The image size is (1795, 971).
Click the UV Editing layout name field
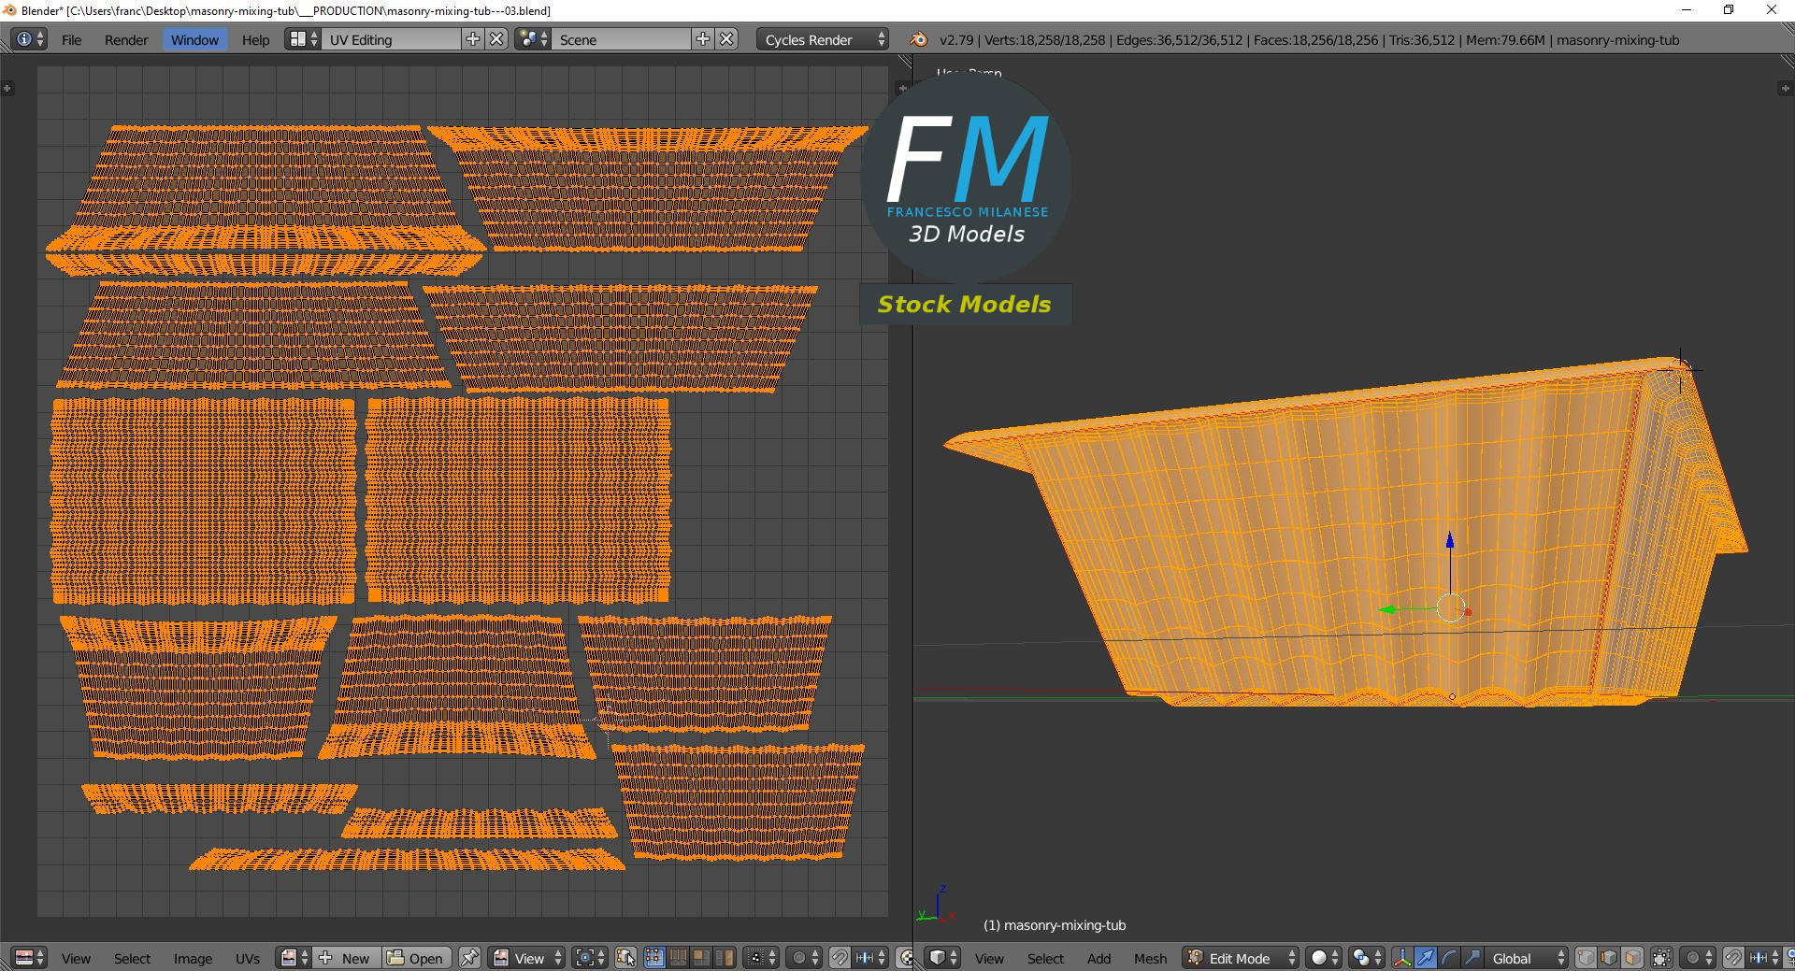392,39
